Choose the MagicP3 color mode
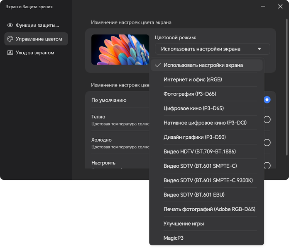 click(174, 238)
